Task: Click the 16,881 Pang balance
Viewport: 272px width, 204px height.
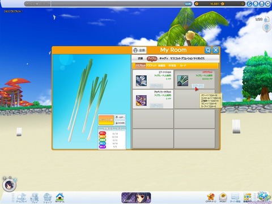Action: pos(214,3)
